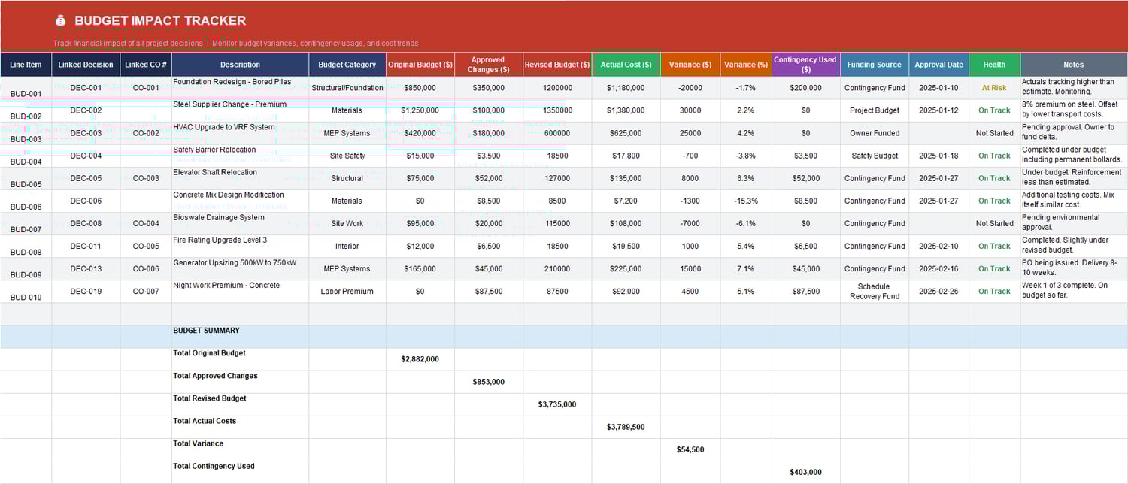Screen dimensions: 1128x484
Task: Click the money bag icon in the header
Action: pyautogui.click(x=59, y=20)
